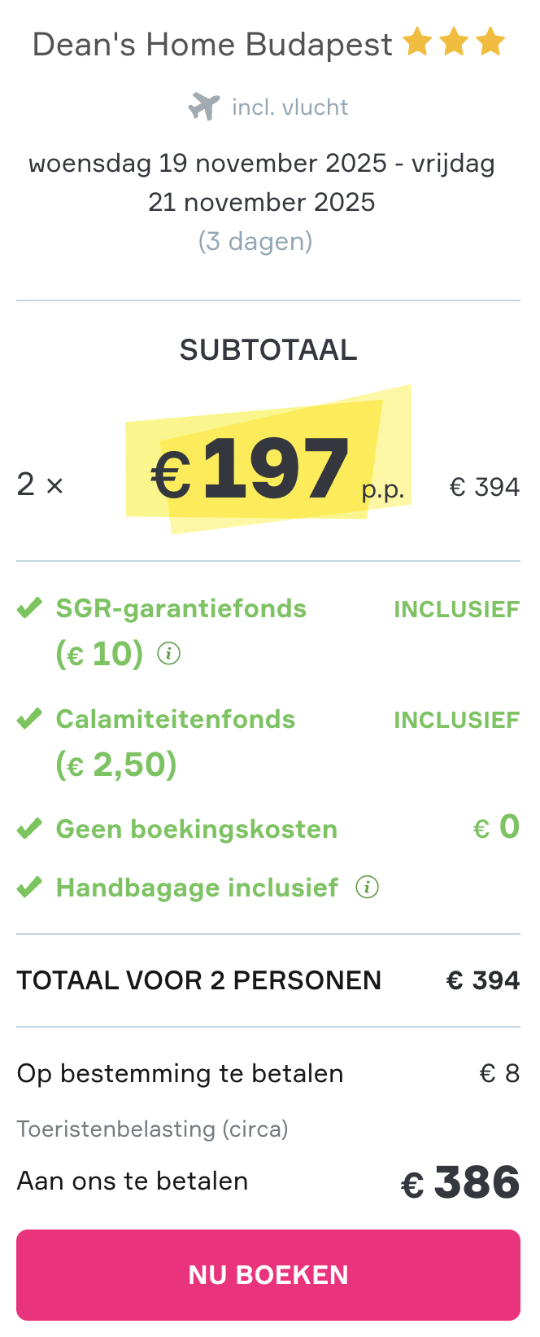This screenshot has width=540, height=1337.
Task: Click the TOTAAL VOOR 2 PERSONEN row
Action: pyautogui.click(x=199, y=980)
